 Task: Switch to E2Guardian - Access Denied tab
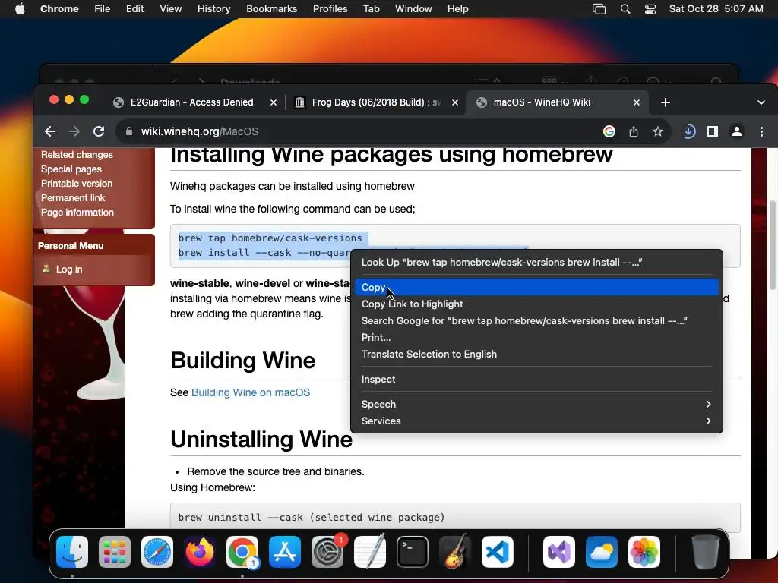(x=191, y=102)
